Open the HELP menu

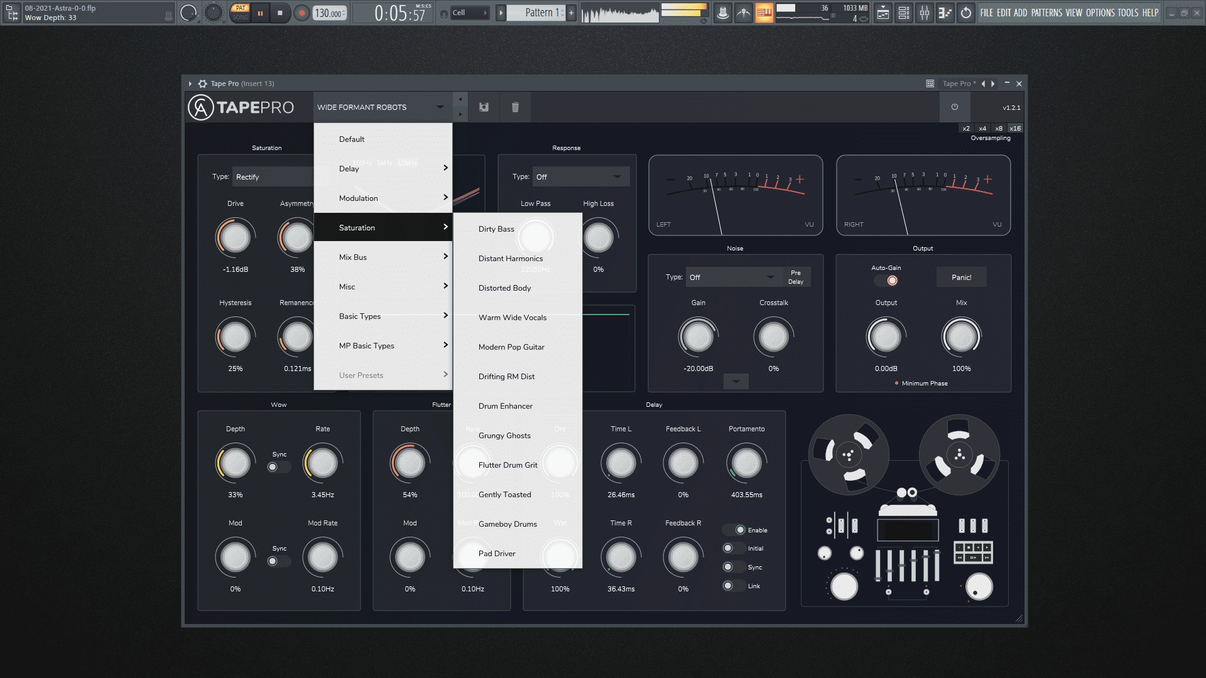coord(1150,13)
